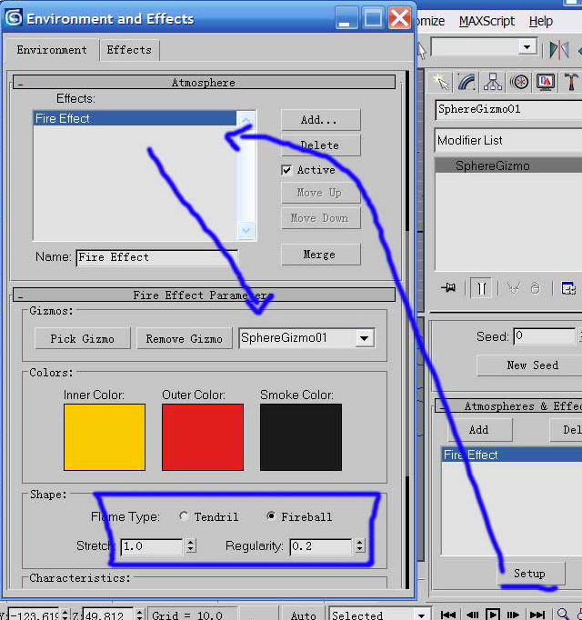Adjust the Regularity spinner arrows
This screenshot has height=620, width=582.
point(359,546)
